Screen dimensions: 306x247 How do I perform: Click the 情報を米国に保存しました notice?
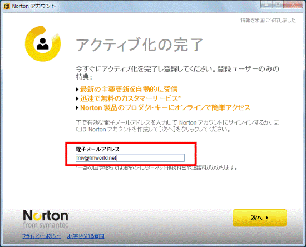tap(268, 20)
